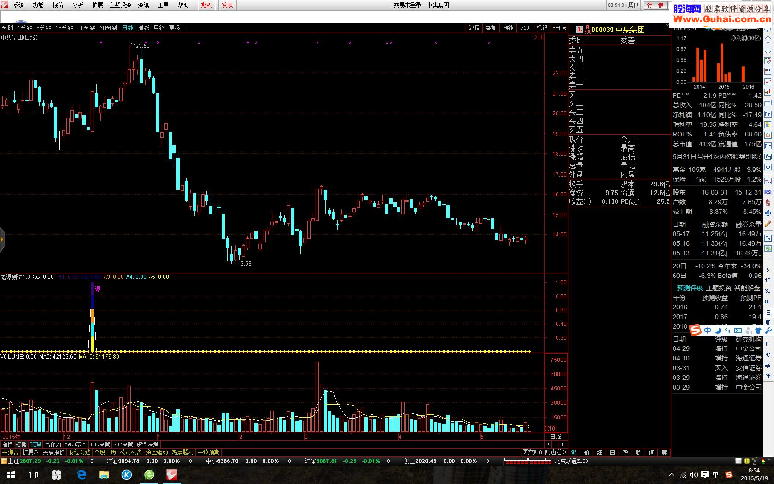Click the wavy lines indicator icon in right toolbar
774x484 pixels.
[768, 181]
